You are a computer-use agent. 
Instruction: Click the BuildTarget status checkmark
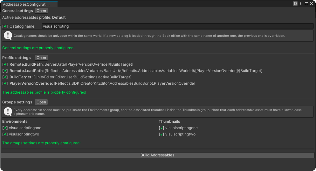pos(5,77)
